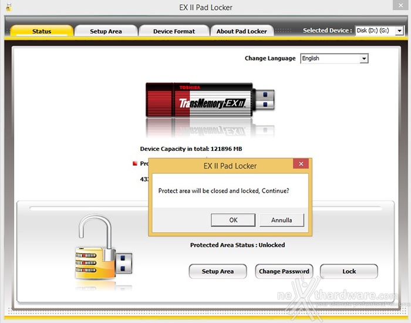
Task: Click the 'Change Language' label
Action: (270, 58)
